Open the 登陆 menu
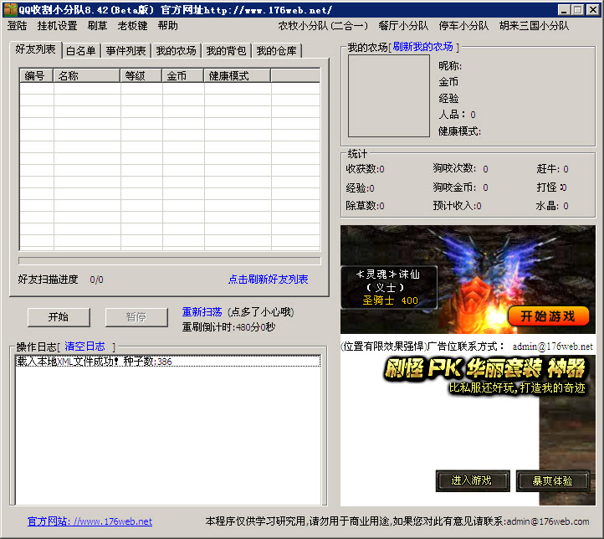 pyautogui.click(x=18, y=26)
